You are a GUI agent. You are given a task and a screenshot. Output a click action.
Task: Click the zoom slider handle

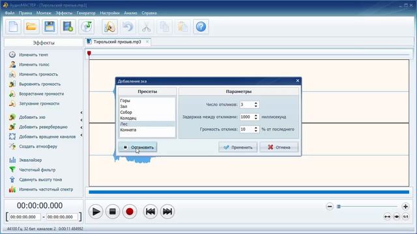[x=339, y=207]
